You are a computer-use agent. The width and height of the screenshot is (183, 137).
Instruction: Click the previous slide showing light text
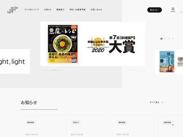click(15, 61)
